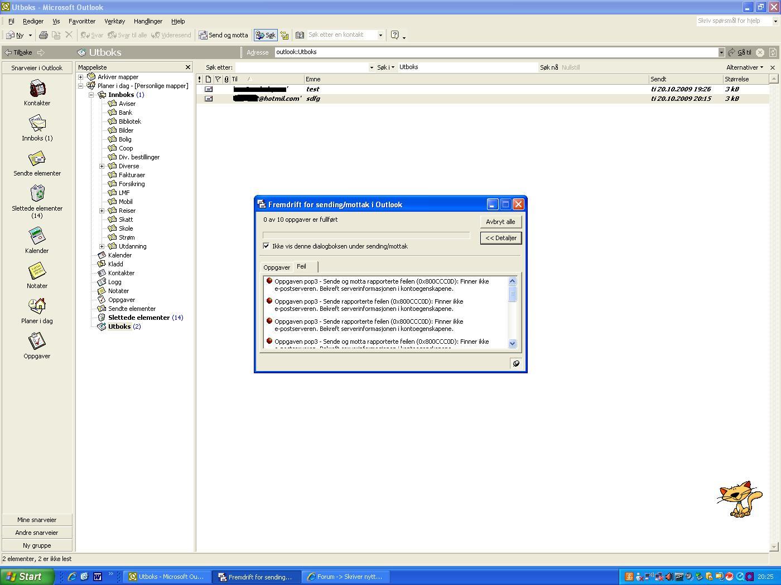
Task: Click the stop icon next to Gå til
Action: coord(760,52)
